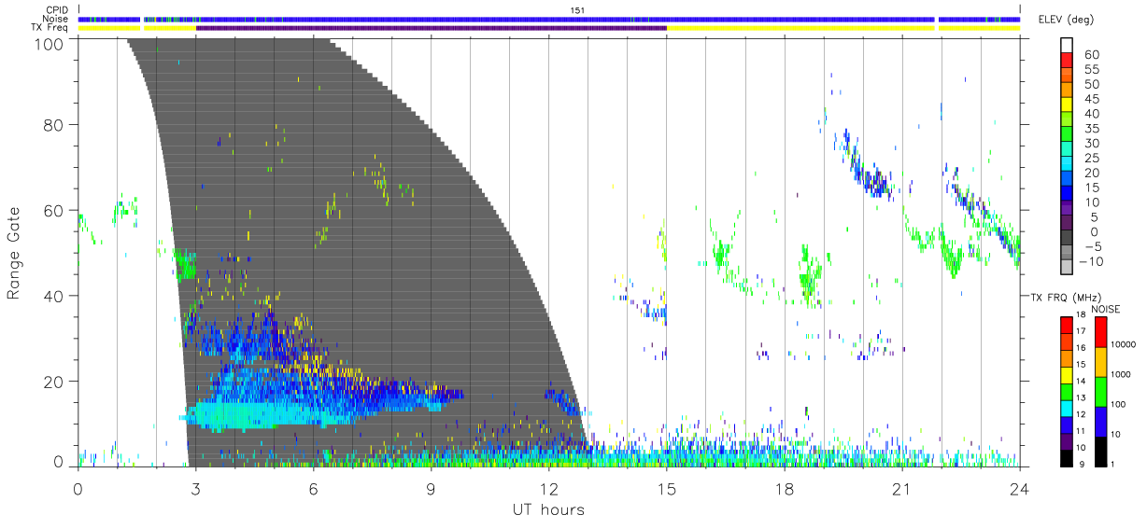
Task: Pick the red top swatch of NOISE legend
Action: tap(1099, 333)
